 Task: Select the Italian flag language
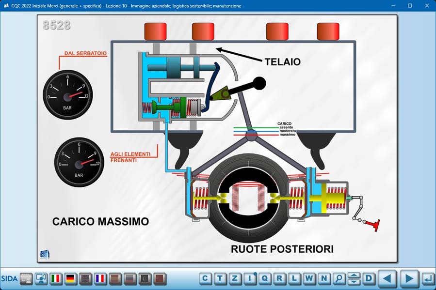(x=56, y=278)
